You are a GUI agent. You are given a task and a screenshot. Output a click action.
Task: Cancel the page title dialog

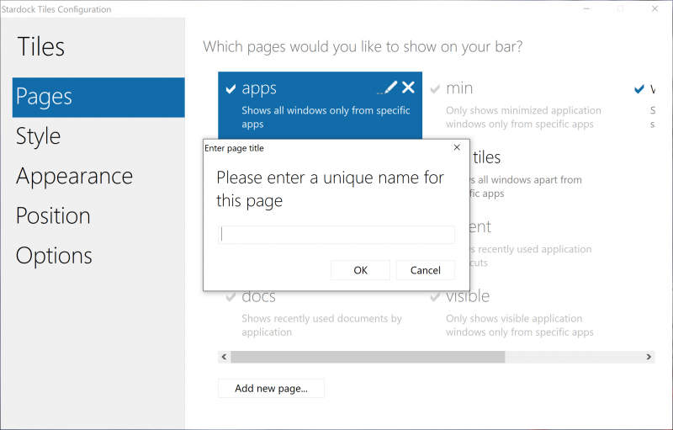click(x=426, y=270)
